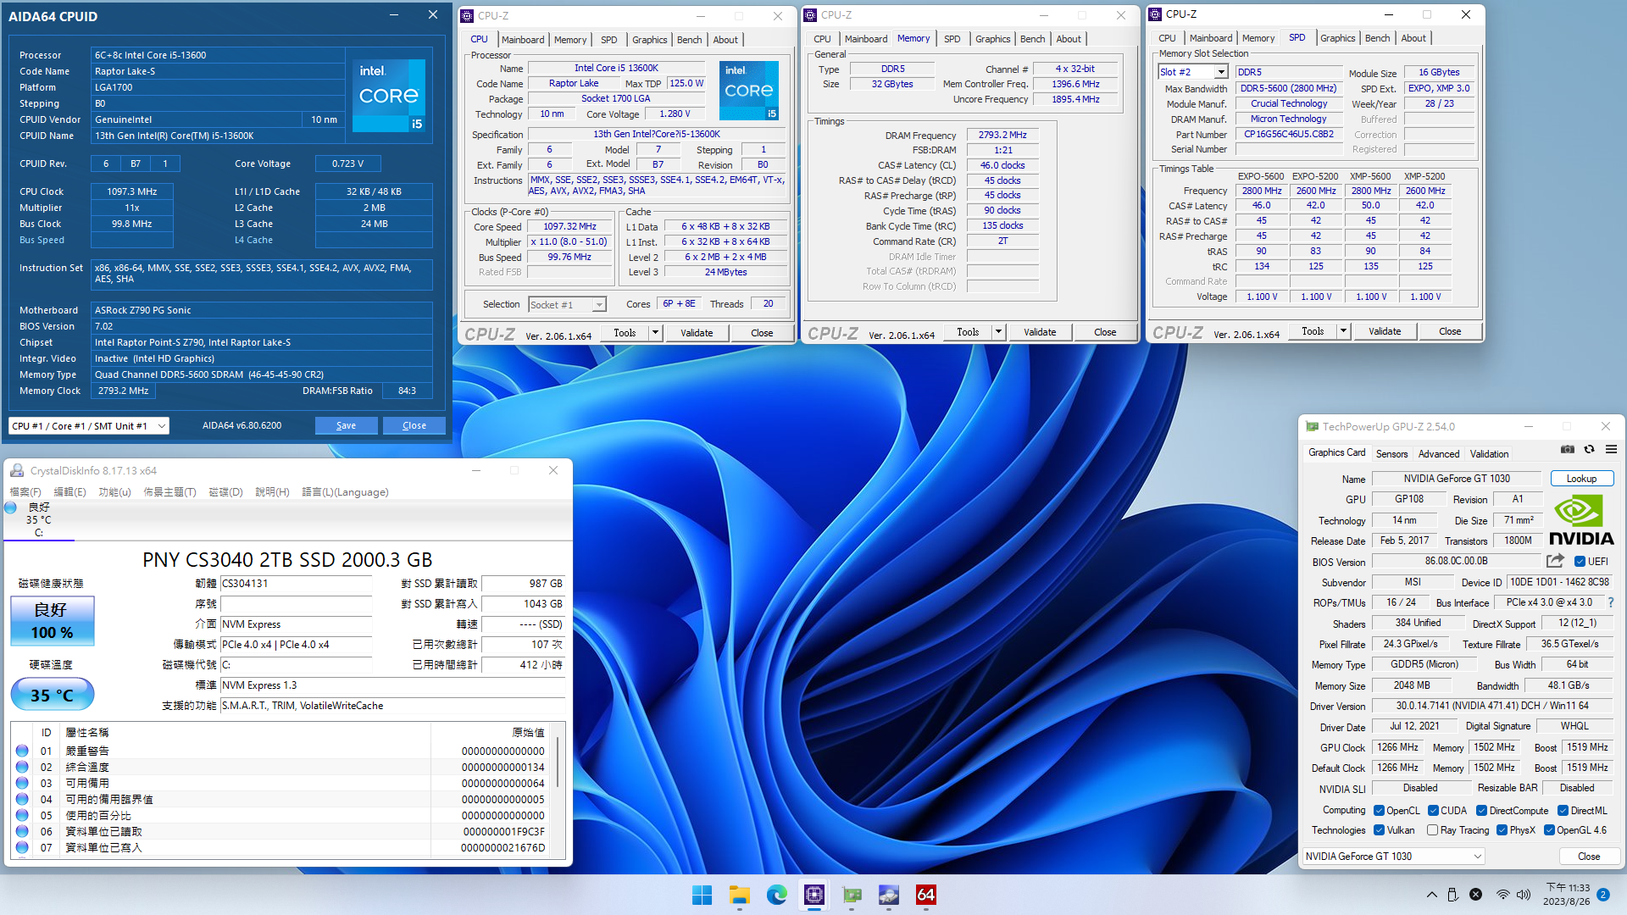The height and width of the screenshot is (915, 1627).
Task: Click the Save button in AIDA64 CPUID
Action: point(346,425)
